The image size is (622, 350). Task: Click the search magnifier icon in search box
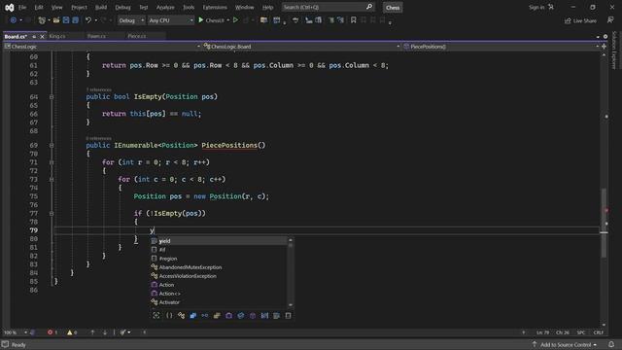369,7
